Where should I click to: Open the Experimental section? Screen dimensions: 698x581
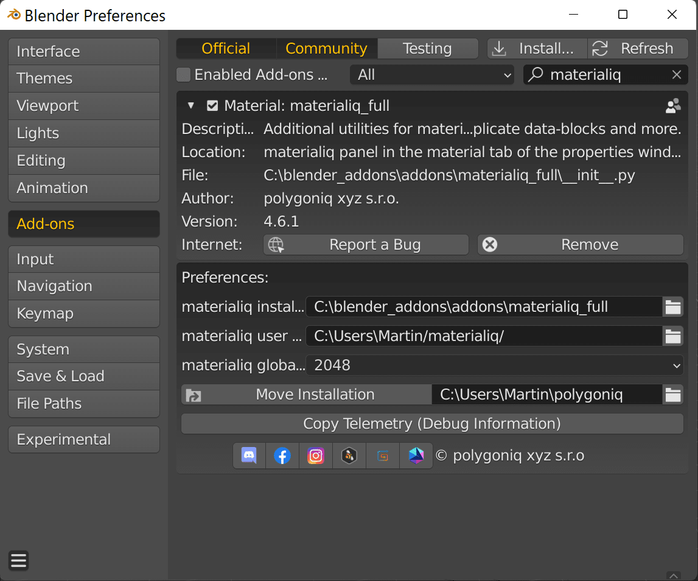click(x=84, y=439)
